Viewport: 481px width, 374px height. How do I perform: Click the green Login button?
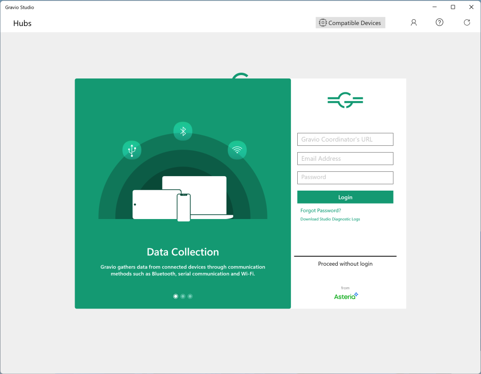coord(345,197)
